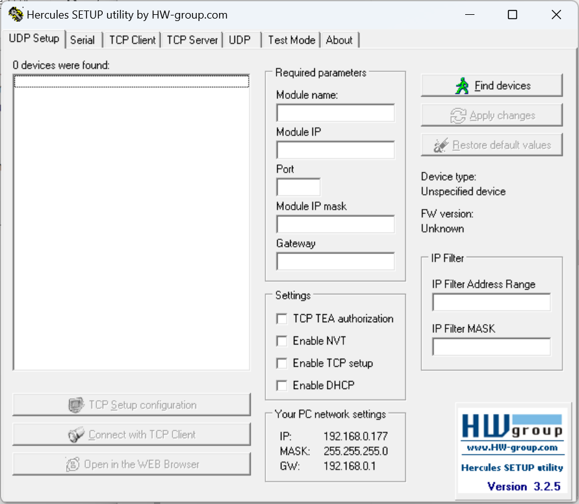The image size is (579, 504).
Task: Click into the Module IP field
Action: 335,150
